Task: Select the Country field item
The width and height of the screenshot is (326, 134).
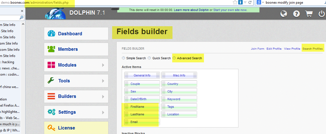Action: click(179, 84)
